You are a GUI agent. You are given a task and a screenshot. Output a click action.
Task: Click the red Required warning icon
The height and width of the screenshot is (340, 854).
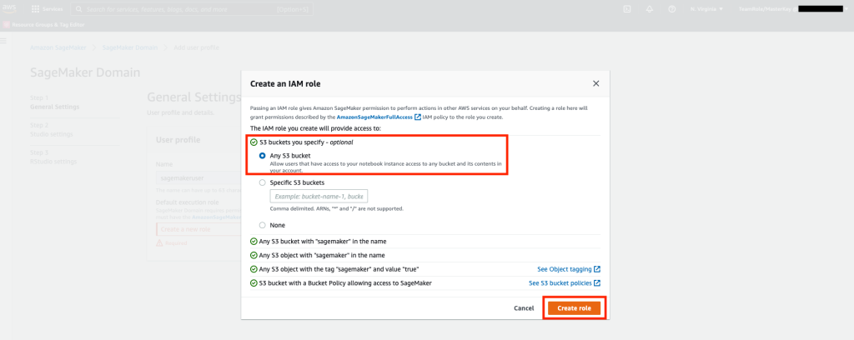[x=159, y=243]
